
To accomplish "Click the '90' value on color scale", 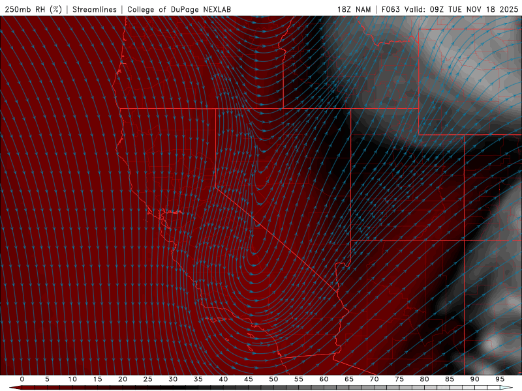I will coord(475,379).
